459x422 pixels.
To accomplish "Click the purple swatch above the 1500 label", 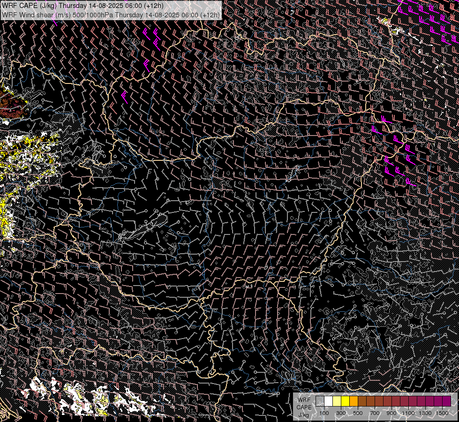I will pyautogui.click(x=447, y=401).
